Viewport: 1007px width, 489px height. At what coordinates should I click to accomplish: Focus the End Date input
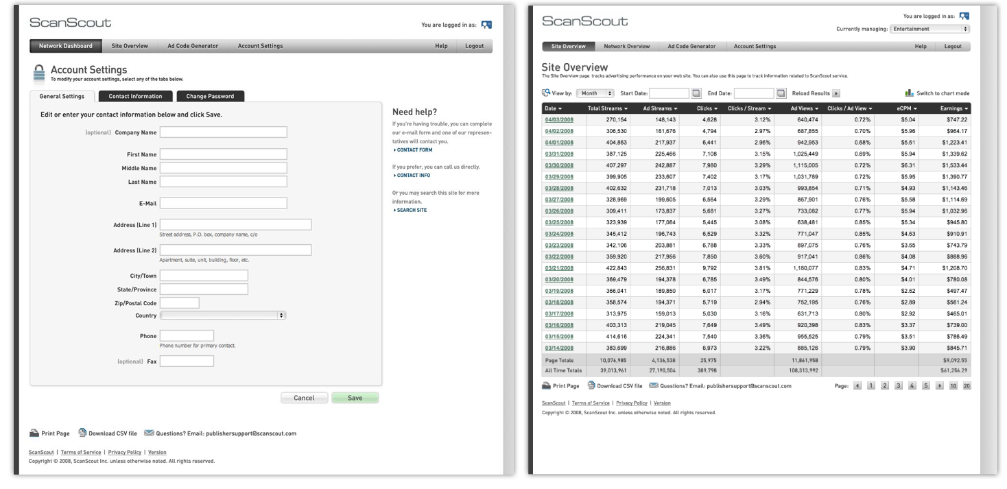[x=754, y=93]
